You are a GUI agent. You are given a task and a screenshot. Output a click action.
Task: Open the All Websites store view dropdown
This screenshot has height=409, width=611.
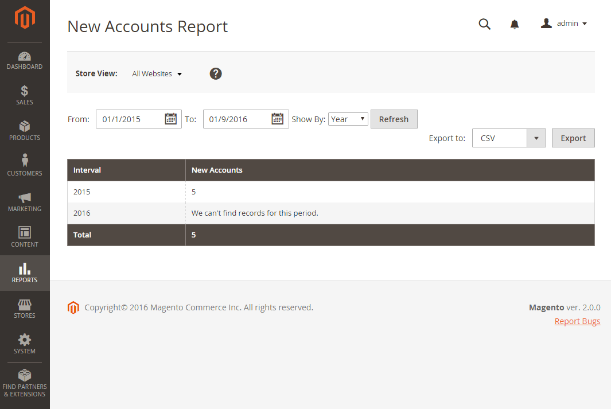157,73
